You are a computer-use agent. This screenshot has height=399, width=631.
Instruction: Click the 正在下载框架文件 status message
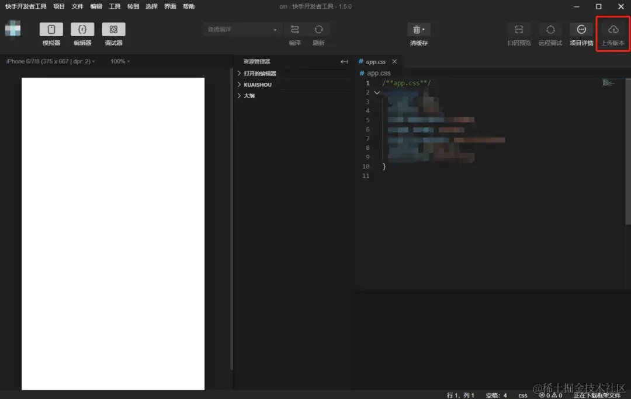(597, 395)
